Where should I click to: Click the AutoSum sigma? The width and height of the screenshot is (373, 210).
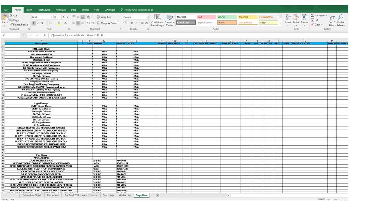tap(313, 15)
